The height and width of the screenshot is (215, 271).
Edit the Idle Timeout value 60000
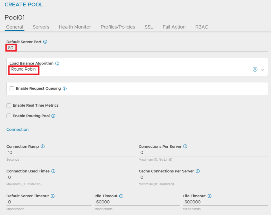pos(137,202)
